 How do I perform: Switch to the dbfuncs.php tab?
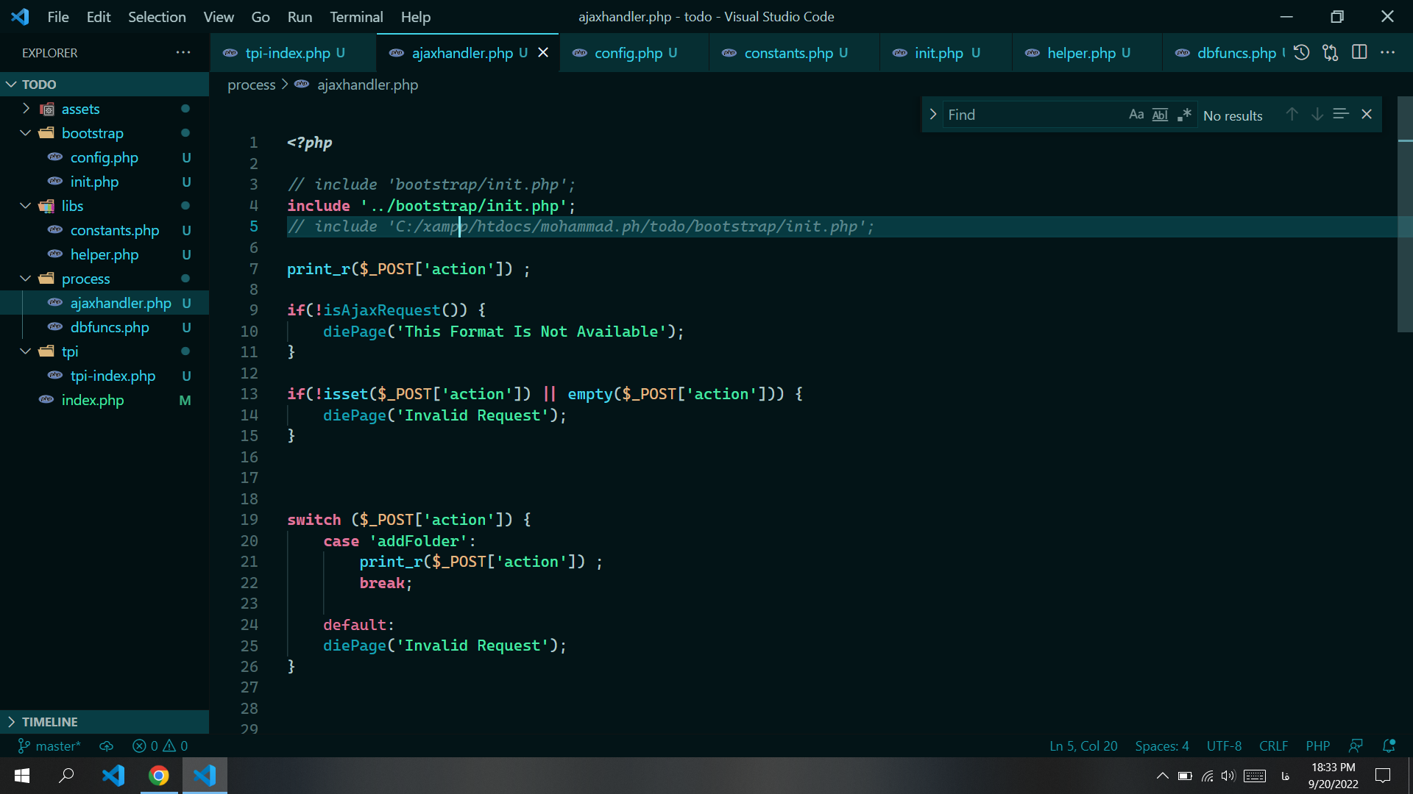pos(1226,53)
